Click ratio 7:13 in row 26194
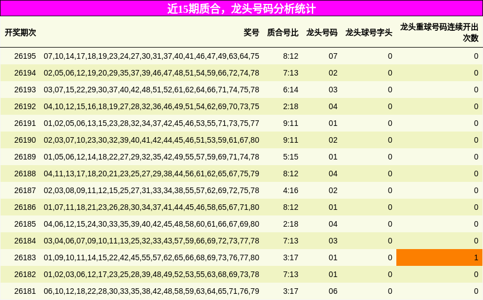The width and height of the screenshot is (483, 300). pyautogui.click(x=291, y=73)
